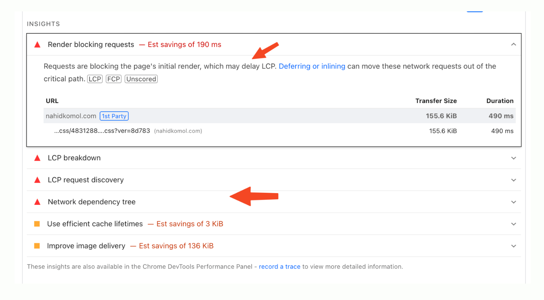Click the Unscored tag
Image resolution: width=544 pixels, height=300 pixels.
tap(141, 79)
